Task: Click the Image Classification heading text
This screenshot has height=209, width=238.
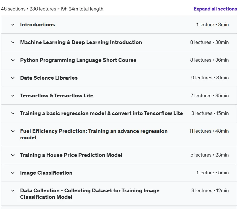Action: click(46, 173)
